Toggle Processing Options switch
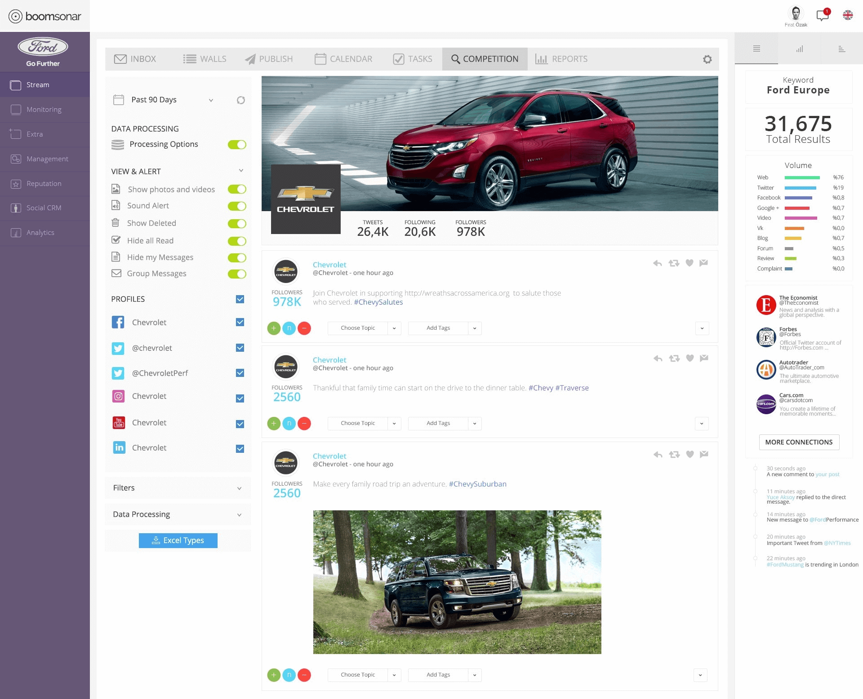Screen dimensions: 863x699 tap(237, 145)
